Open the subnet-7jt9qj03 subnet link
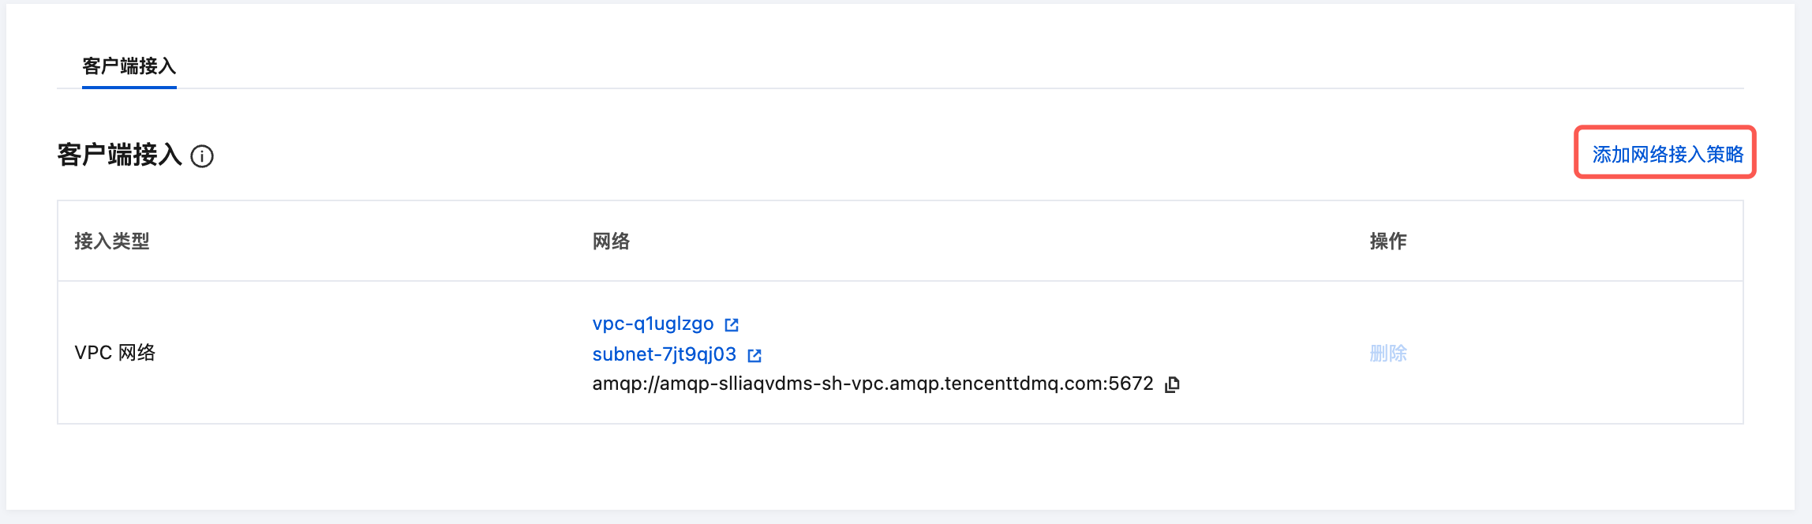This screenshot has width=1812, height=524. click(x=664, y=354)
